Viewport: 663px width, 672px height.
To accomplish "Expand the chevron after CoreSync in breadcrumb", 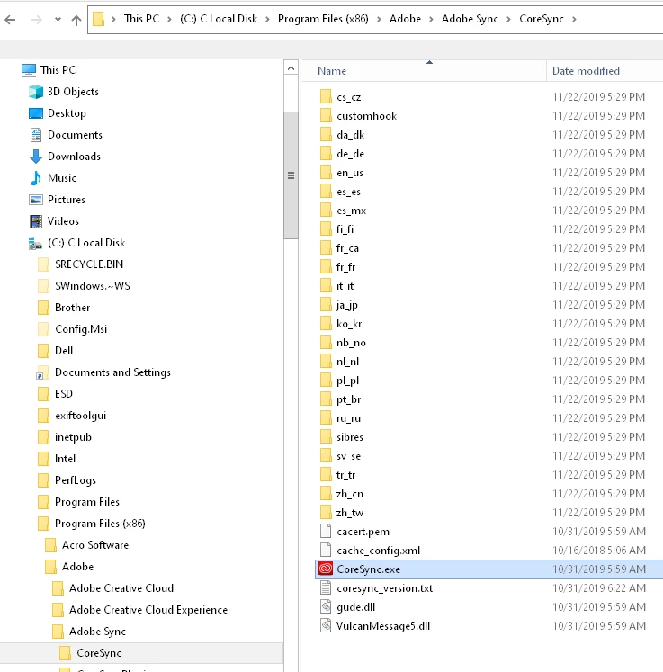I will tap(574, 19).
